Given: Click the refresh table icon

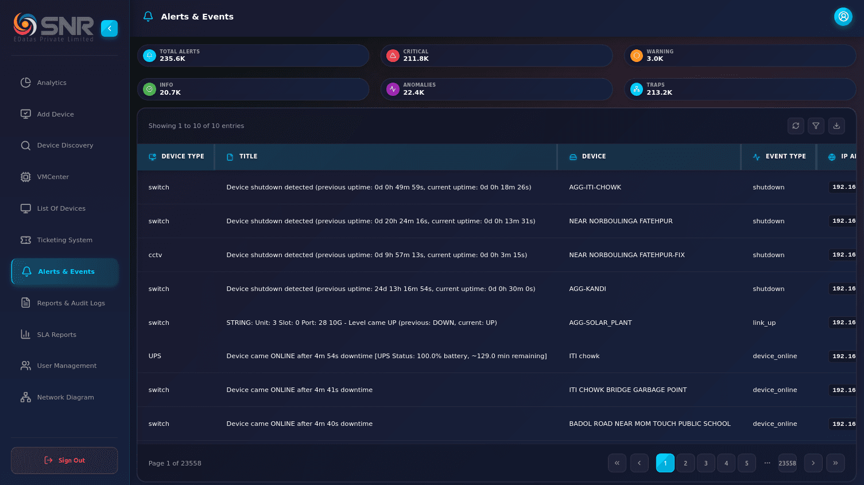Looking at the screenshot, I should coord(796,126).
